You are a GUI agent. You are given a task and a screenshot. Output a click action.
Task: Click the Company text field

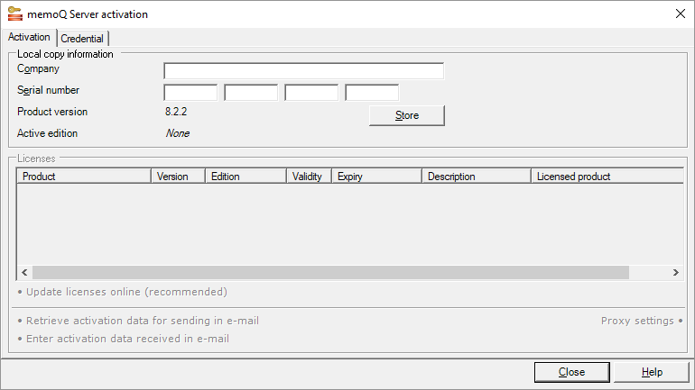(x=303, y=71)
